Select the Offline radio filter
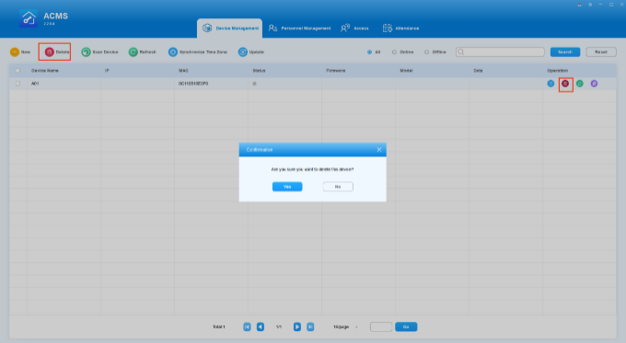Viewport: 626px width, 343px height. [426, 52]
